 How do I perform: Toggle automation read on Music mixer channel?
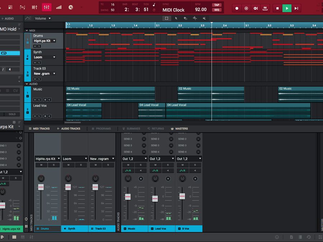tap(128, 171)
